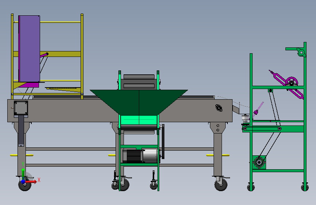Click the right conveyor leg caster wheel
The image size is (316, 205).
pos(221,185)
